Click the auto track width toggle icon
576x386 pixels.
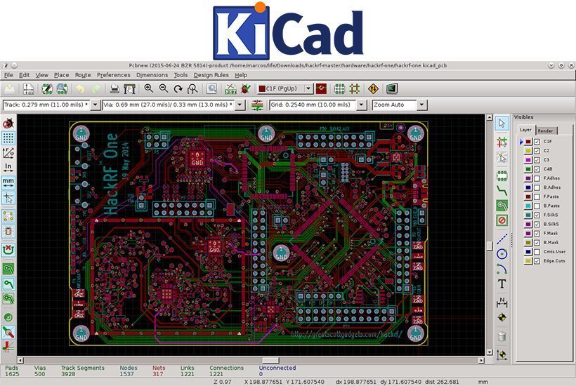click(257, 105)
